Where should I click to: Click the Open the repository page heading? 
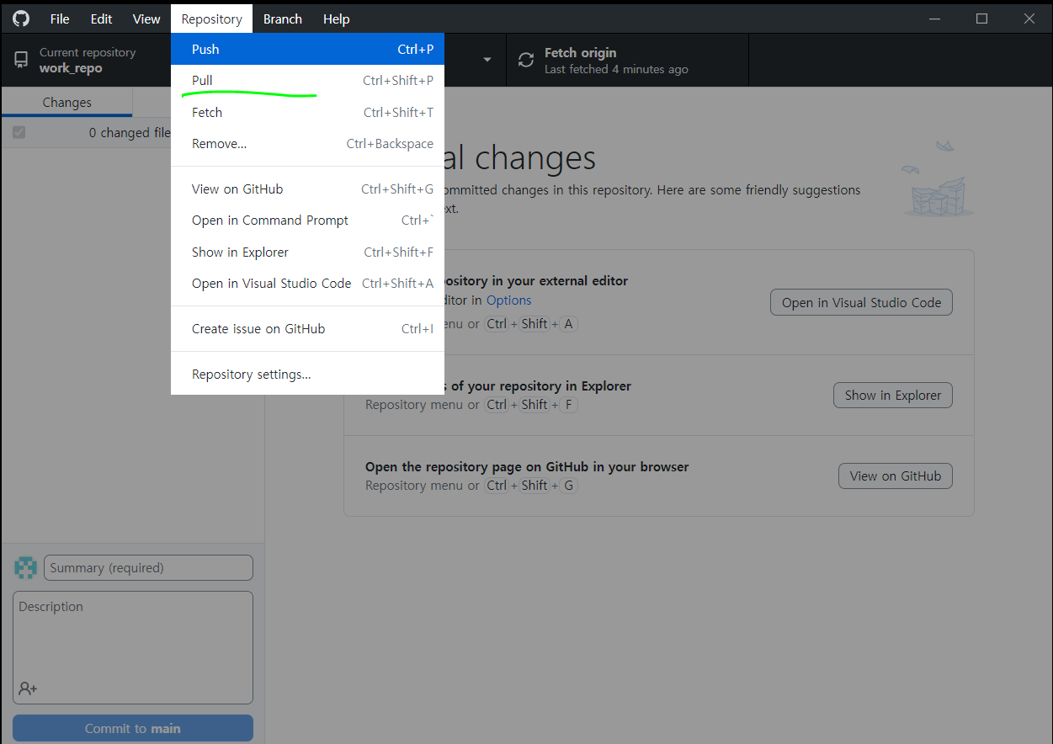click(527, 466)
